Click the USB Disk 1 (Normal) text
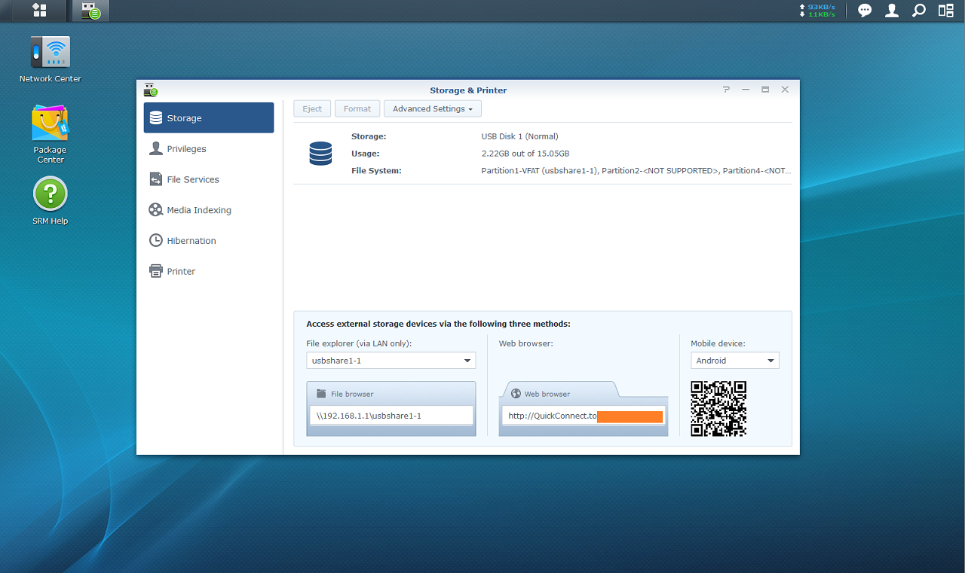The image size is (965, 573). [x=520, y=136]
